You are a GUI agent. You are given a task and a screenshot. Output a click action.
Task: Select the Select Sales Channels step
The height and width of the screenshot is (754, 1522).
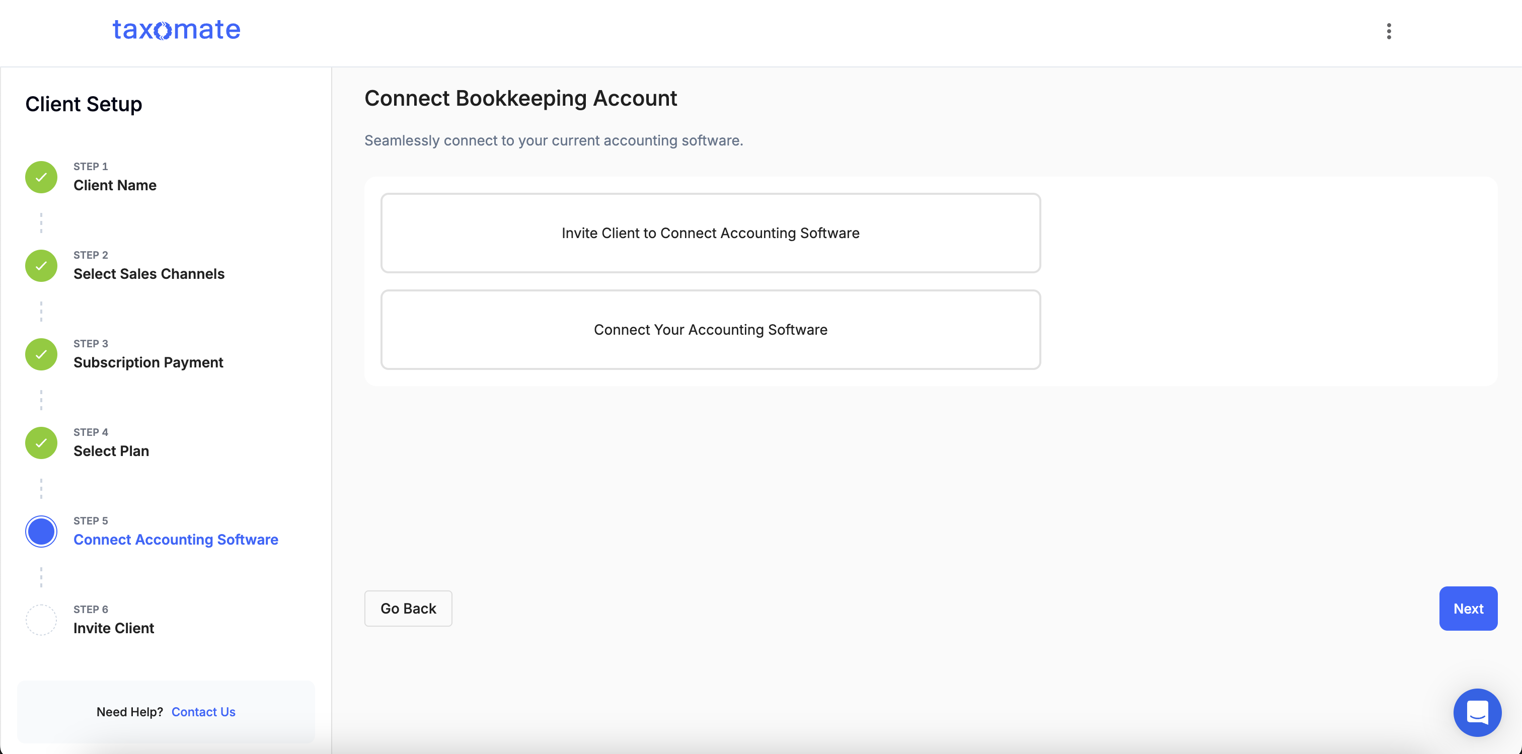point(149,274)
